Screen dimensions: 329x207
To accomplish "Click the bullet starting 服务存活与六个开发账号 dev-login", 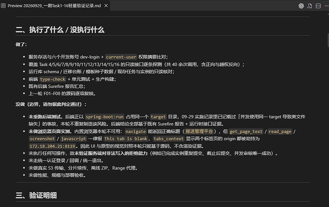I will (98, 57).
